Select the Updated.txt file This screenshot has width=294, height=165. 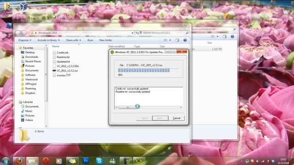point(61,61)
